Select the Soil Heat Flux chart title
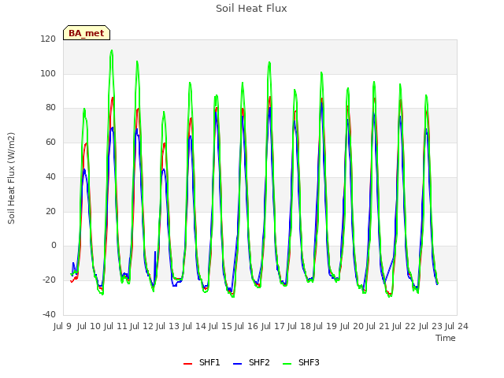 251,9
